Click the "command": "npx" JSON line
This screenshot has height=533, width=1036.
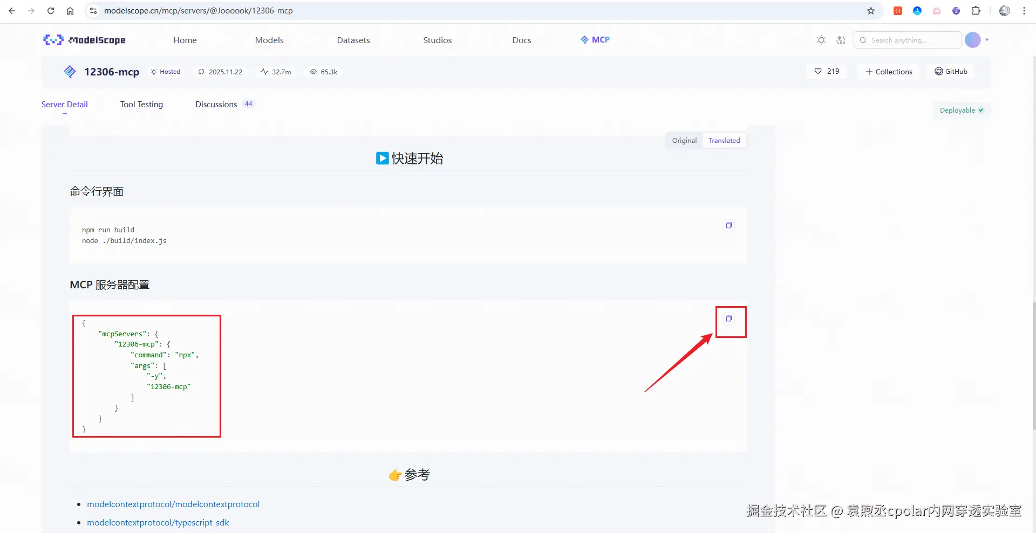click(x=165, y=355)
